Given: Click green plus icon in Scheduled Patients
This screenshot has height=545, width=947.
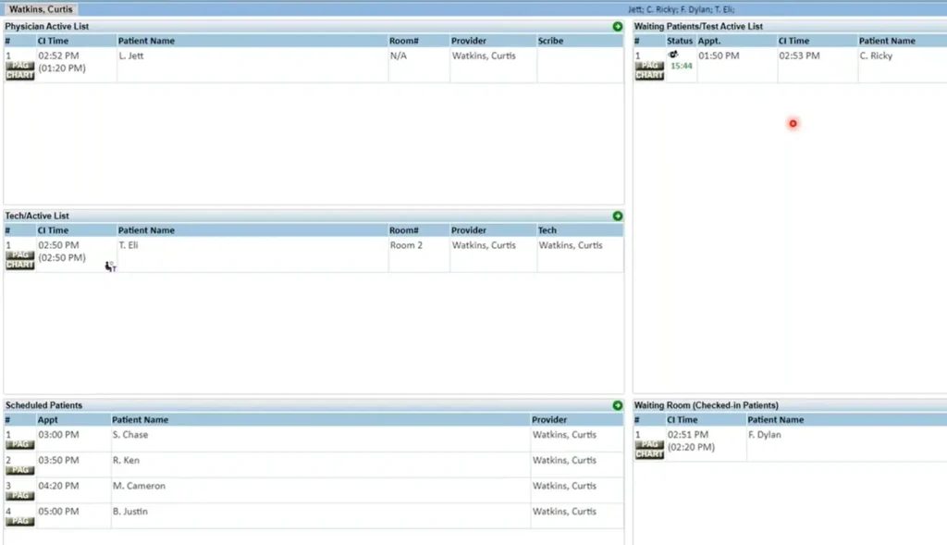Looking at the screenshot, I should 617,405.
